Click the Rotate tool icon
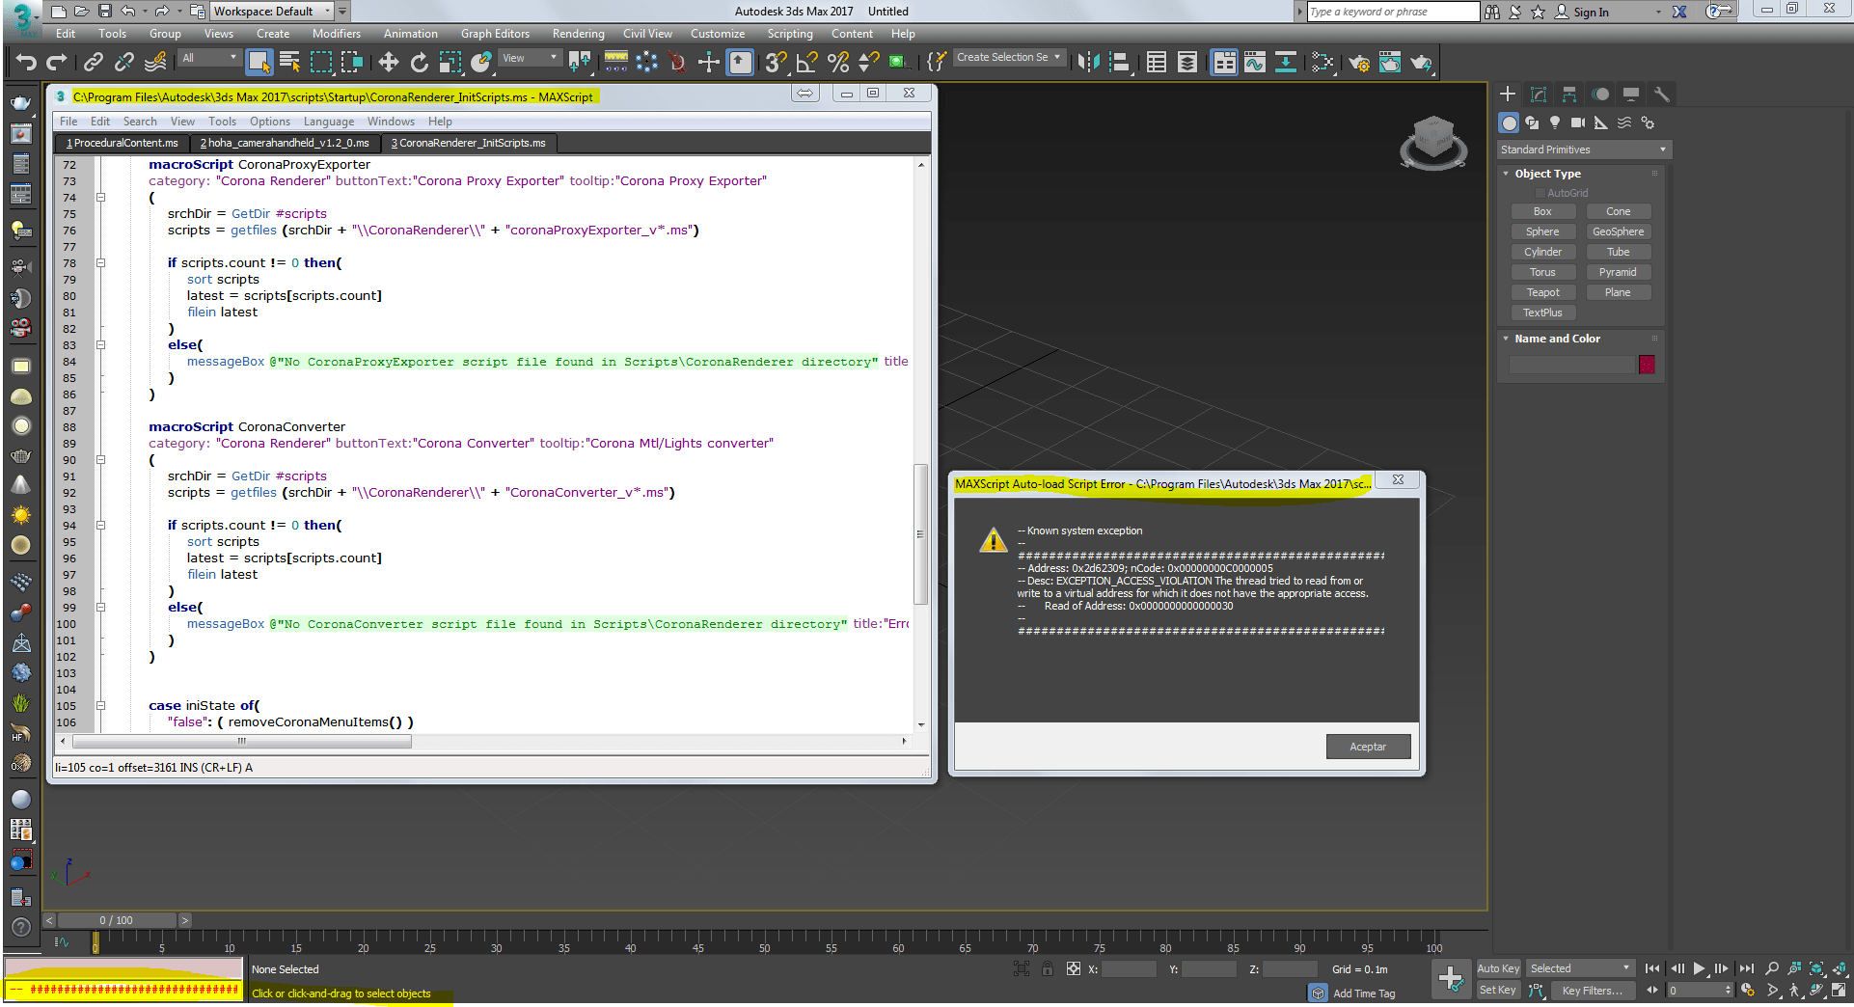 pyautogui.click(x=419, y=63)
